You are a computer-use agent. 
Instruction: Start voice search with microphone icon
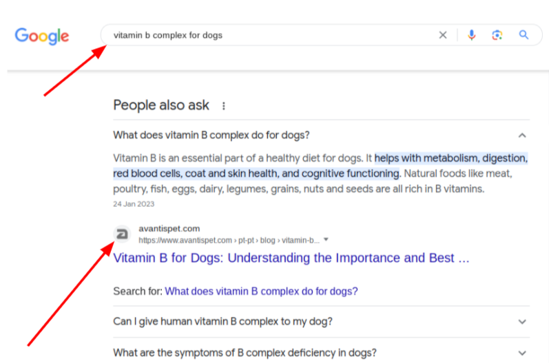tap(472, 35)
